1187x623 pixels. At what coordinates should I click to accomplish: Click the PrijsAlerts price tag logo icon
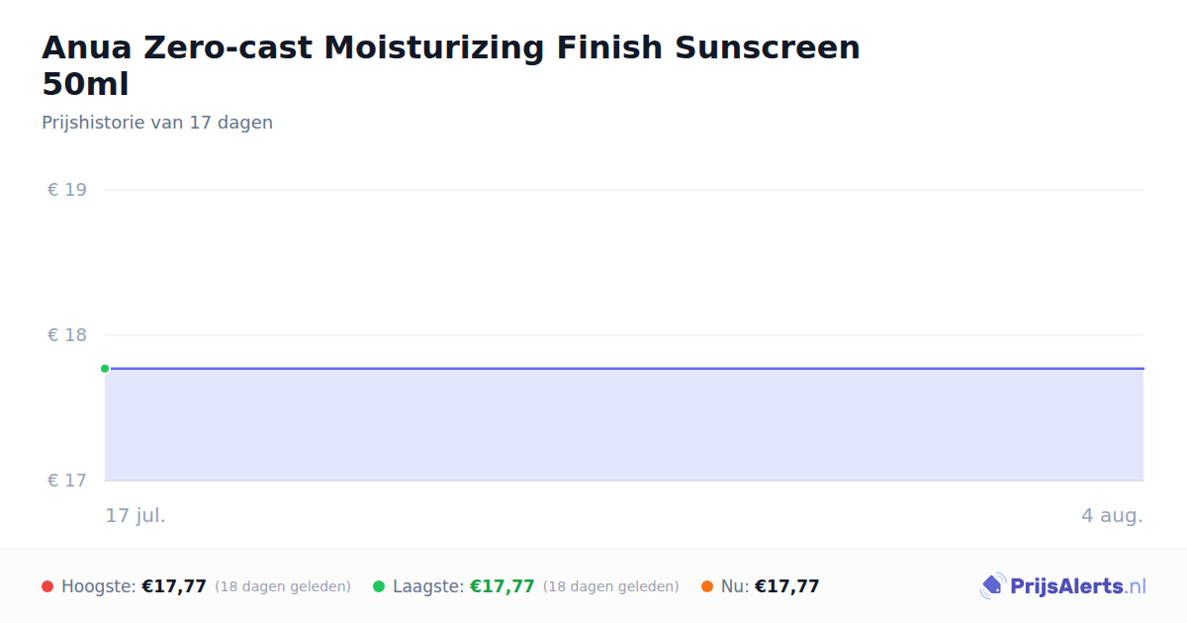pos(992,586)
